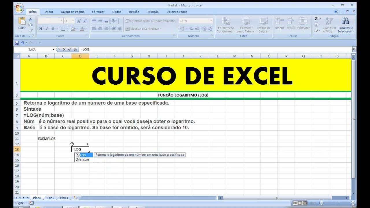Open Localizar e Selecionar menu

[345, 25]
